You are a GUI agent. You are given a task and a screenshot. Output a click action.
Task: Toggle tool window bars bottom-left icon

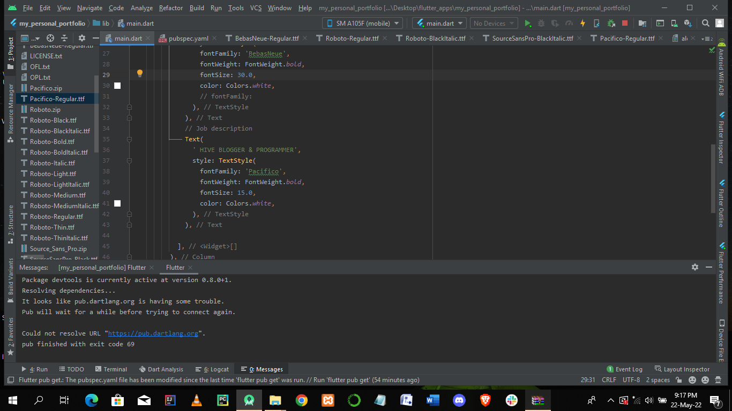tap(10, 380)
